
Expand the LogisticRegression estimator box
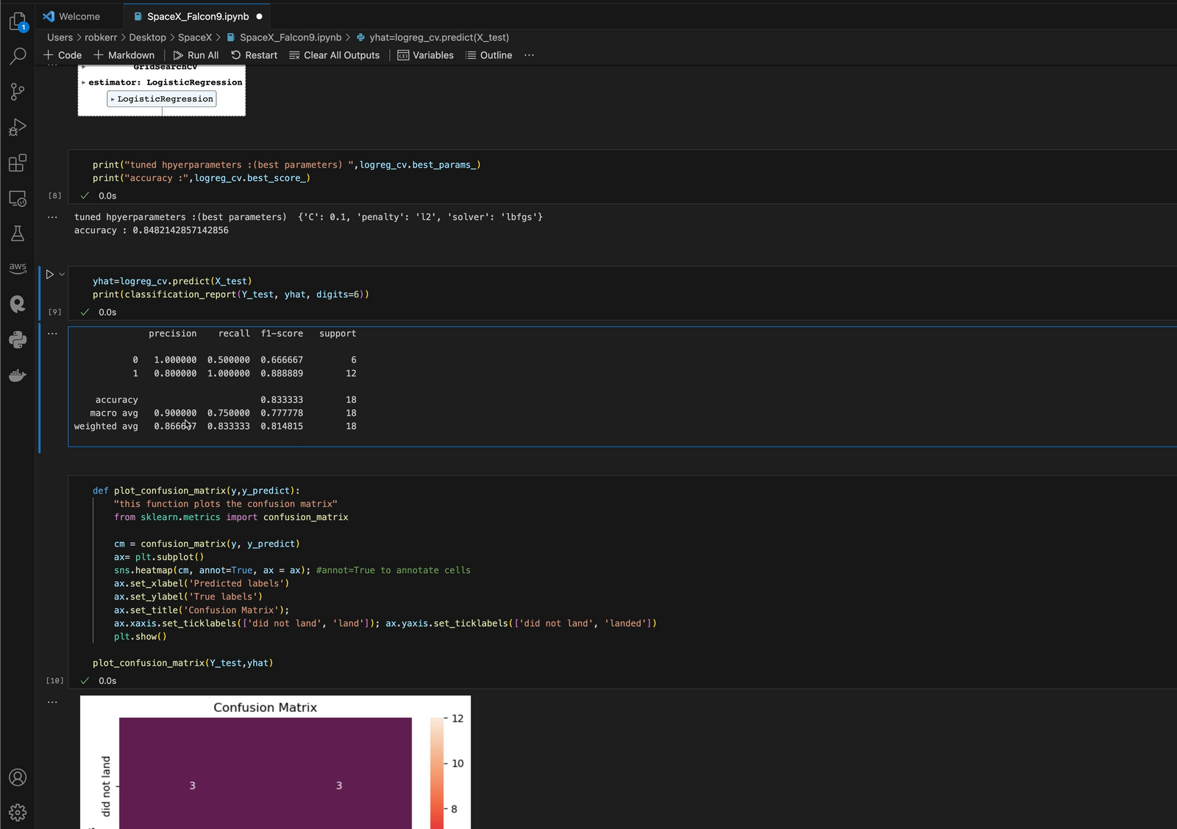point(162,99)
